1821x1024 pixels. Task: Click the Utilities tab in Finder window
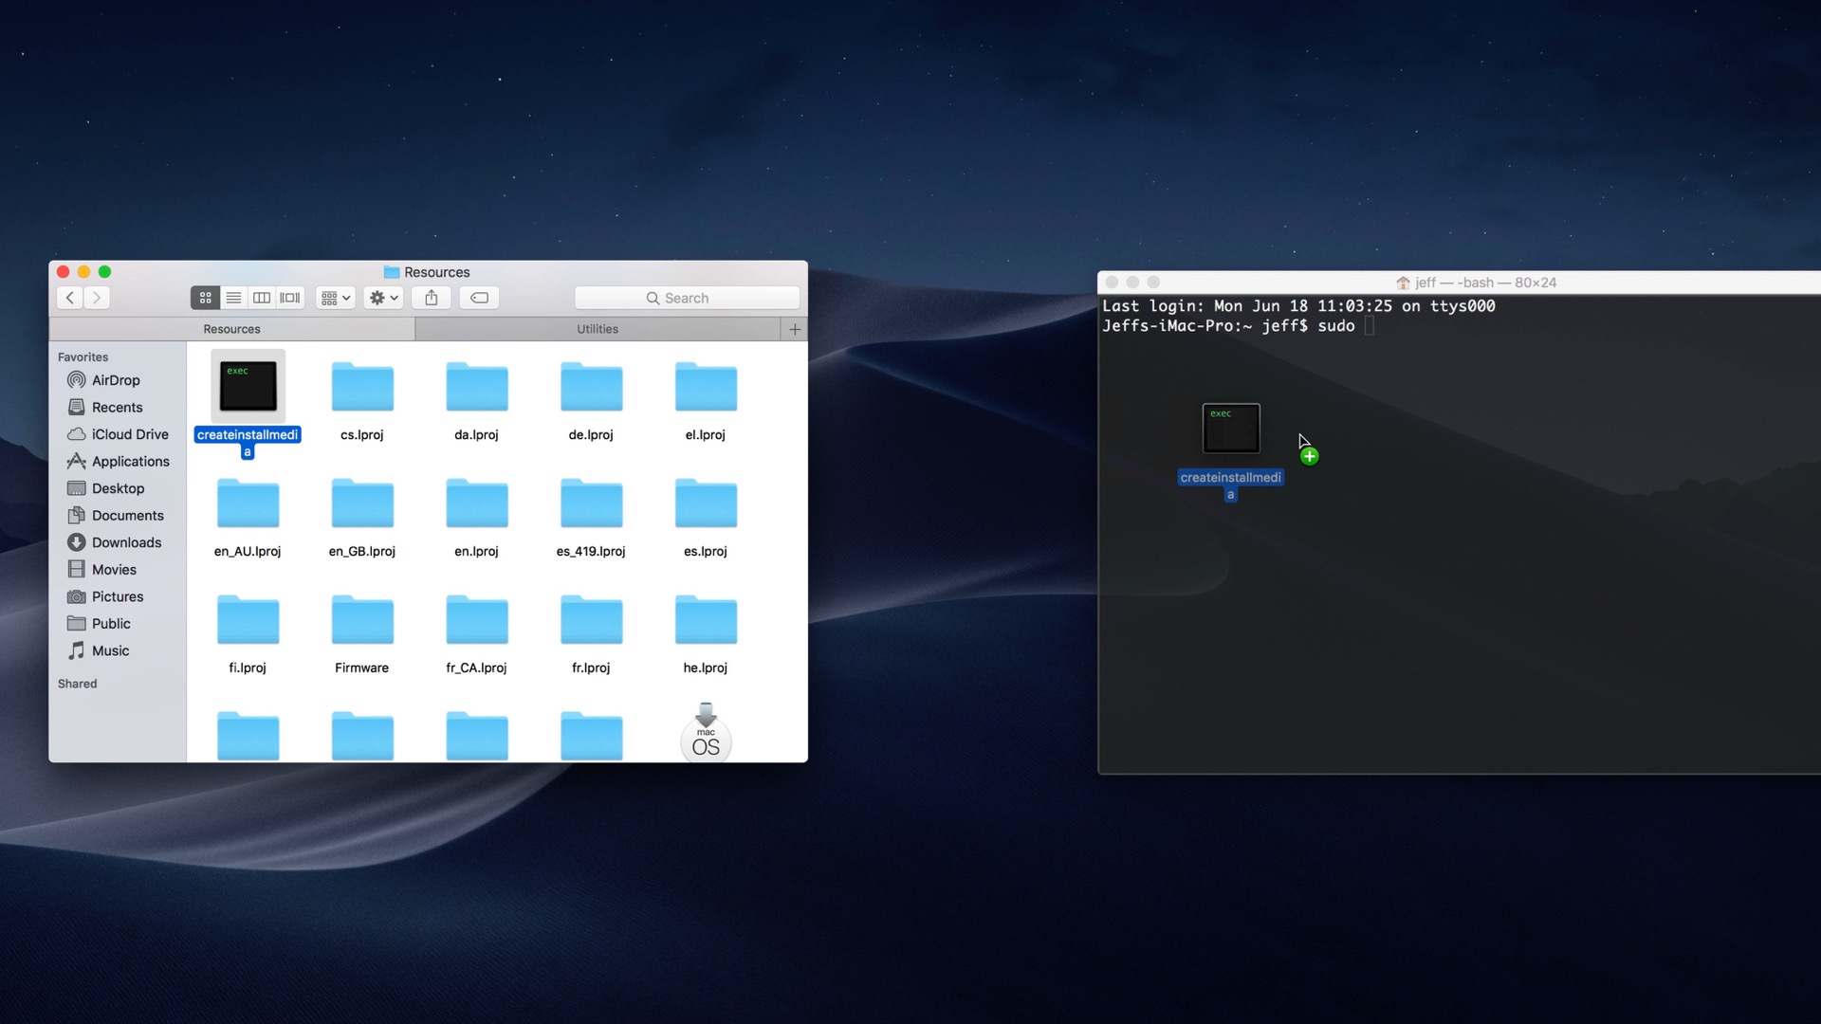tap(596, 327)
